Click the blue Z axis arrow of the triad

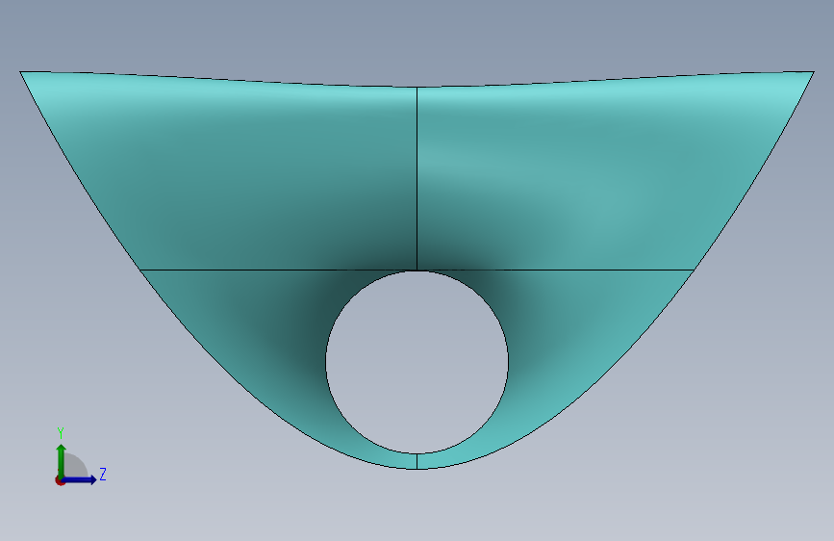coord(80,479)
